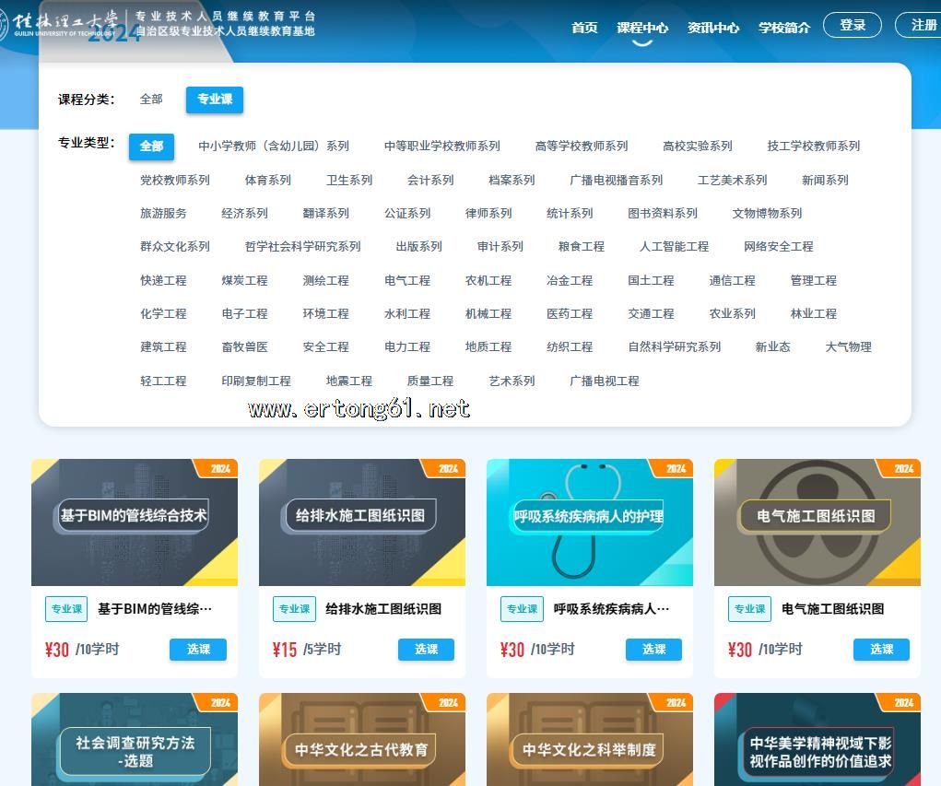Click 选课 for 给排水施工图纸识图
This screenshot has height=786, width=941.
coord(426,650)
